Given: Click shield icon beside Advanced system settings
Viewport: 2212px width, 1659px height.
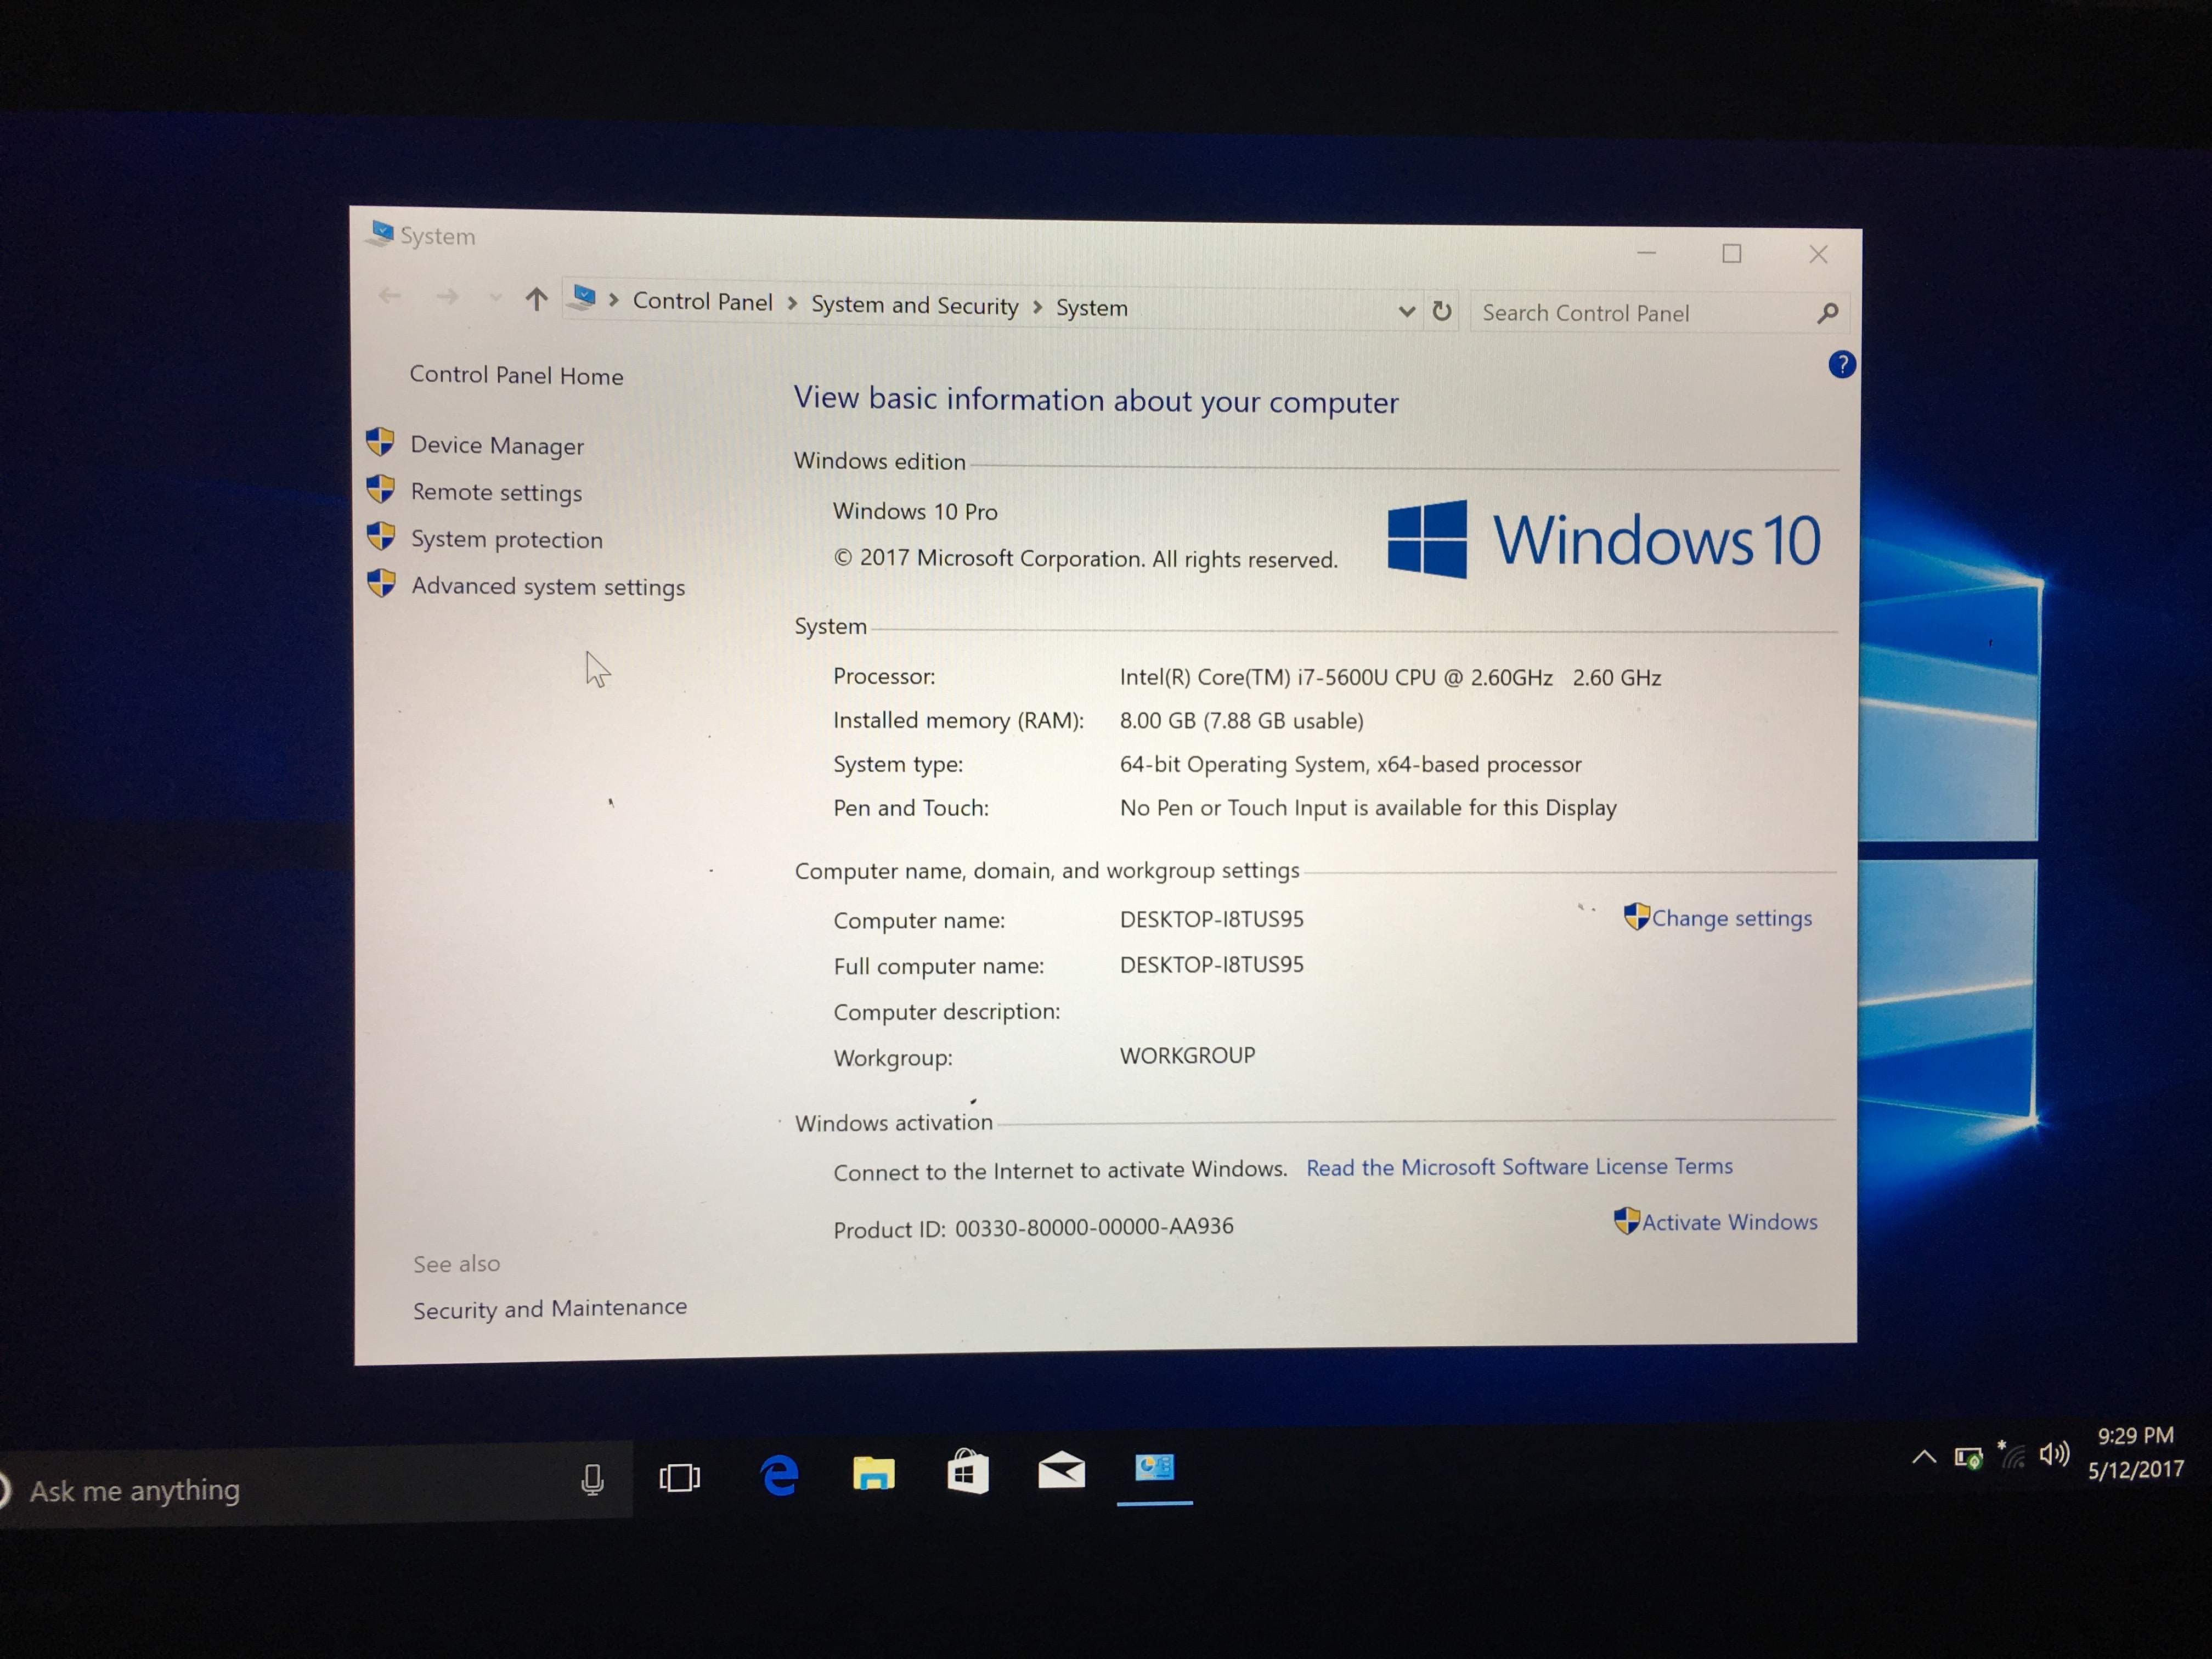Looking at the screenshot, I should tap(381, 583).
